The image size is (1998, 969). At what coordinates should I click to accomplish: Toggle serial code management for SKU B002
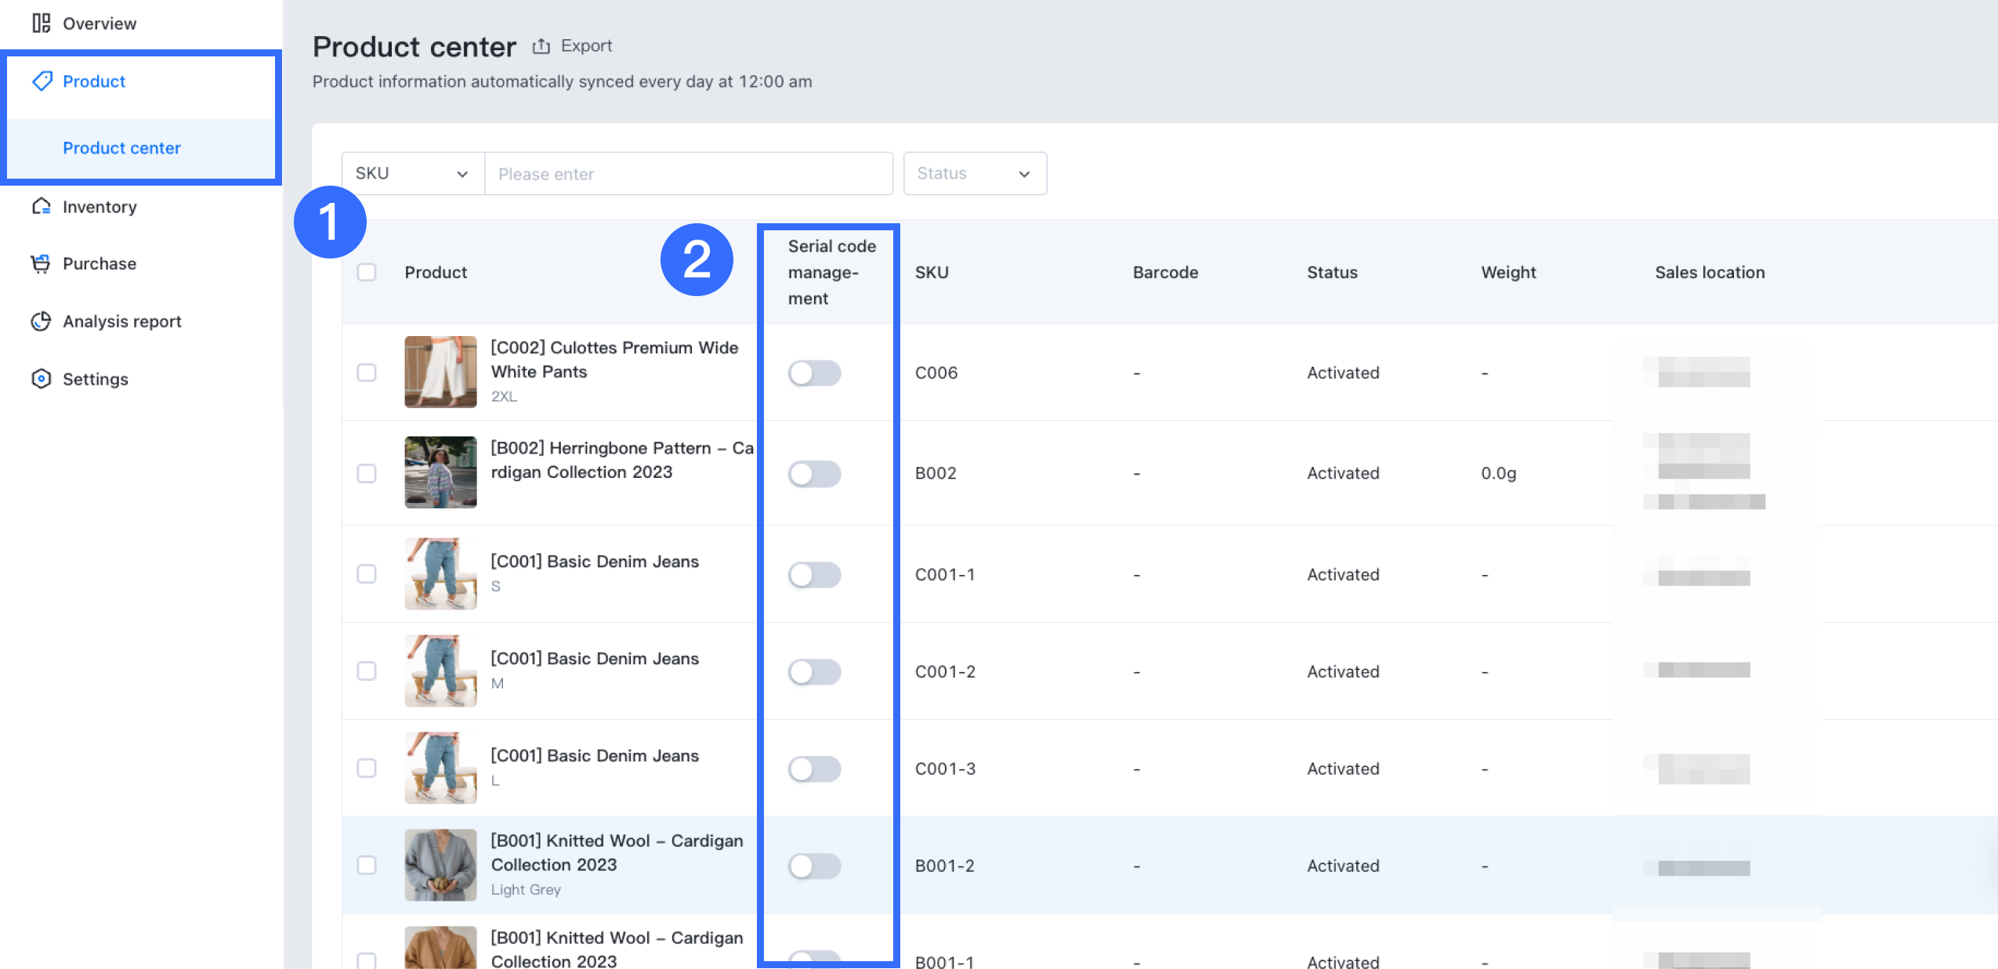[814, 473]
